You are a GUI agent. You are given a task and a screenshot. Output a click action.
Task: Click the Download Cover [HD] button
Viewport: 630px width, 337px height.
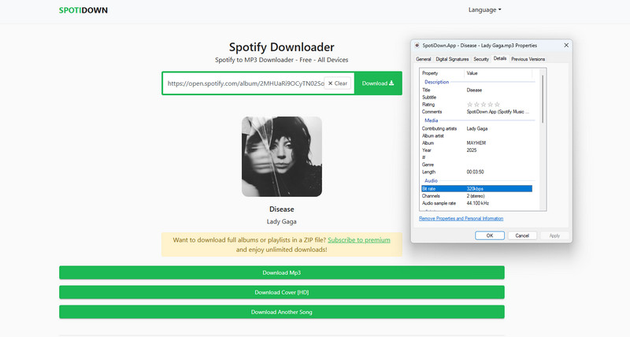point(282,292)
